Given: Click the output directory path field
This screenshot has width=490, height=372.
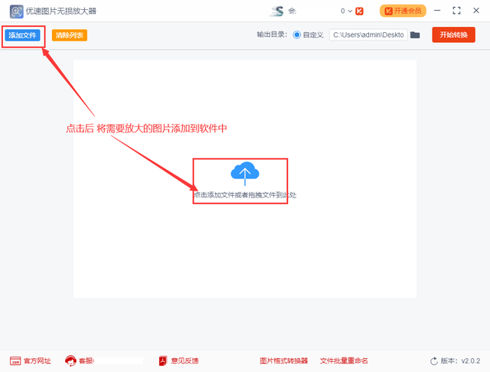Looking at the screenshot, I should [367, 35].
